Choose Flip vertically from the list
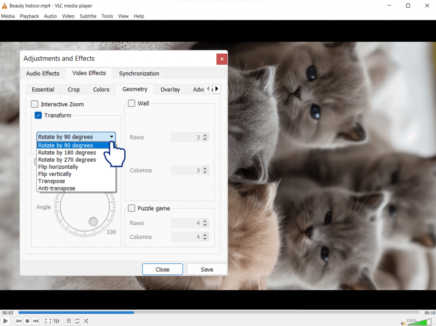The height and width of the screenshot is (326, 436). 76,174
